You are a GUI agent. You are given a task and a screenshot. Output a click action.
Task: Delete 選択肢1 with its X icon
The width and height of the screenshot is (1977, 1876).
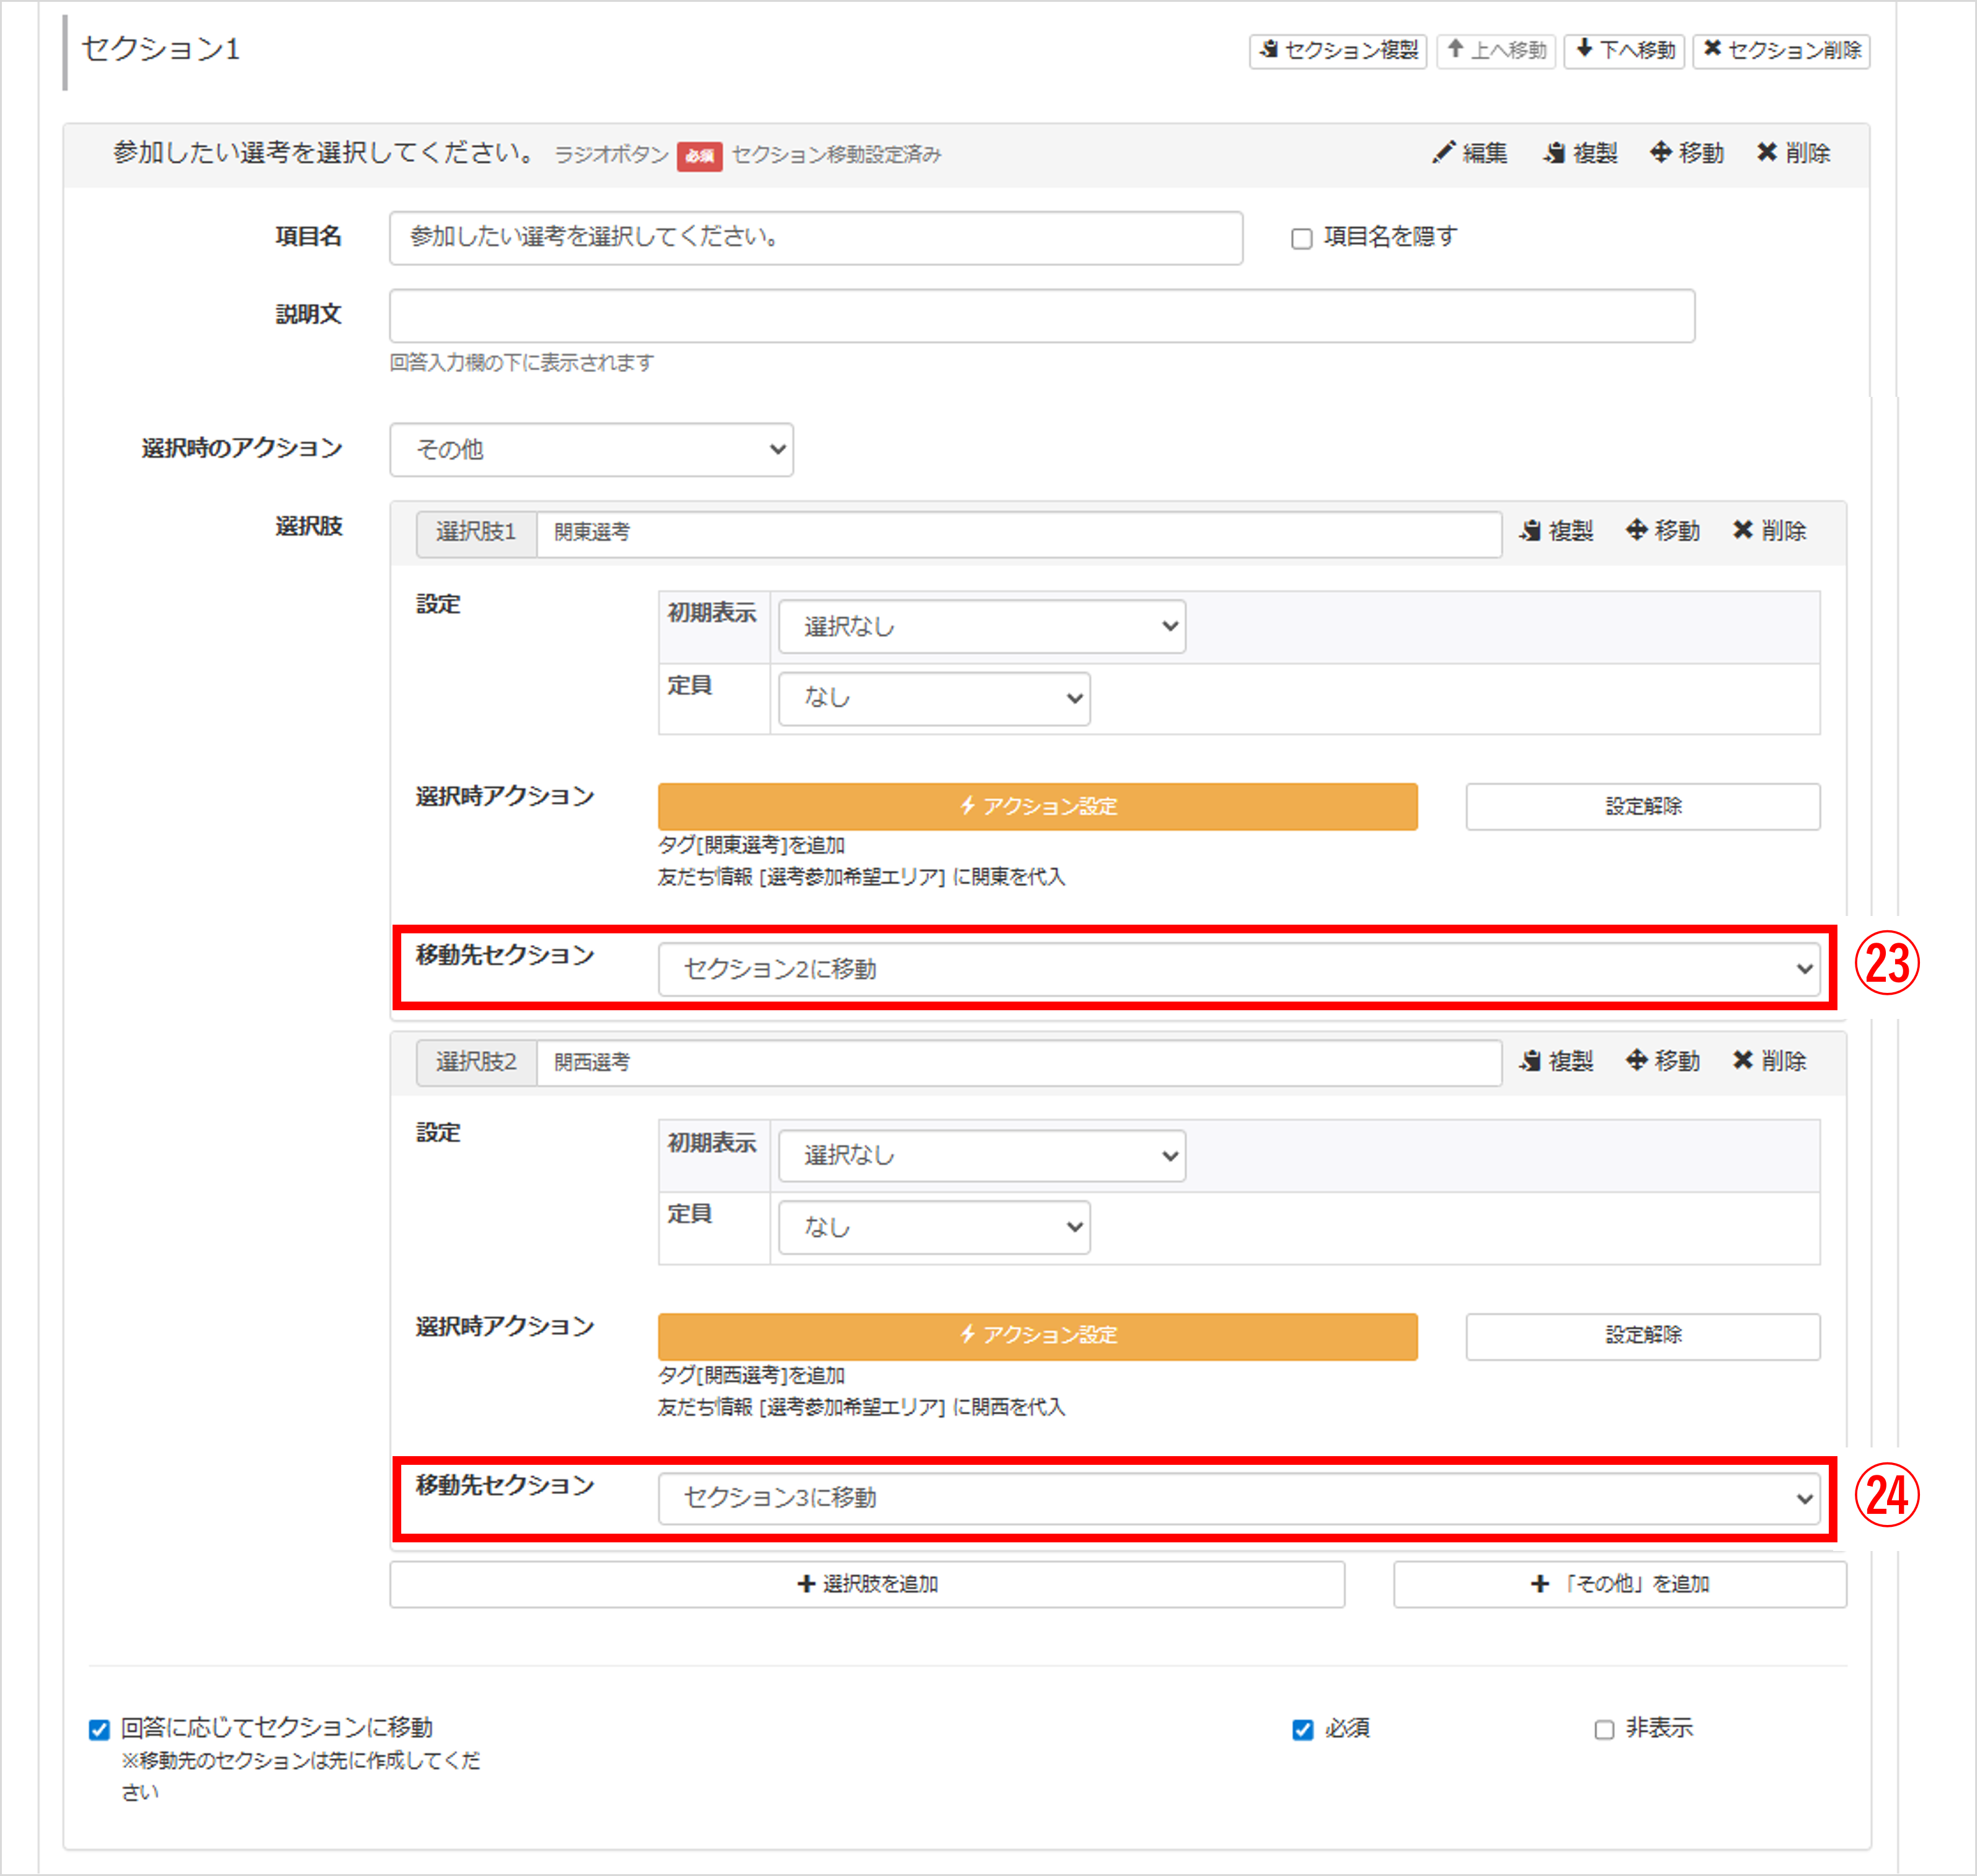tap(1743, 531)
